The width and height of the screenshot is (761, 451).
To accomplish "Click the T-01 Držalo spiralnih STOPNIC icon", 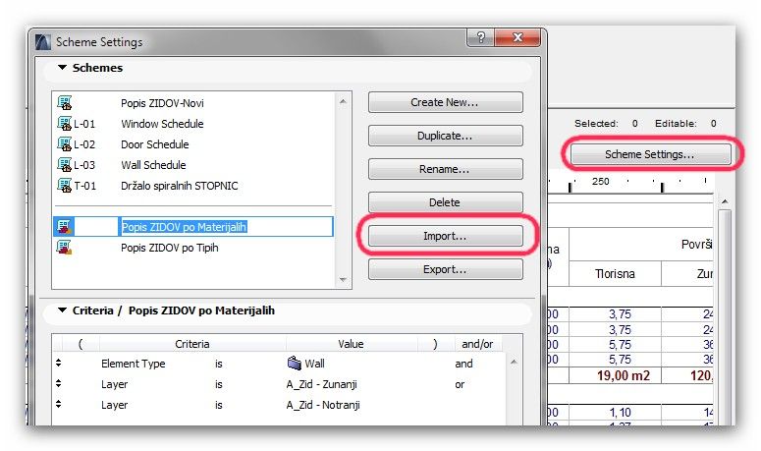I will (x=64, y=186).
